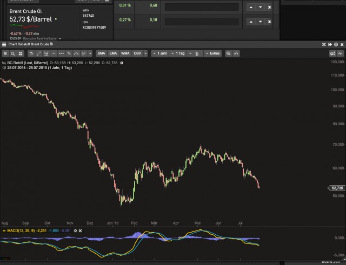Click the 0,48 value cell

(x=153, y=5)
